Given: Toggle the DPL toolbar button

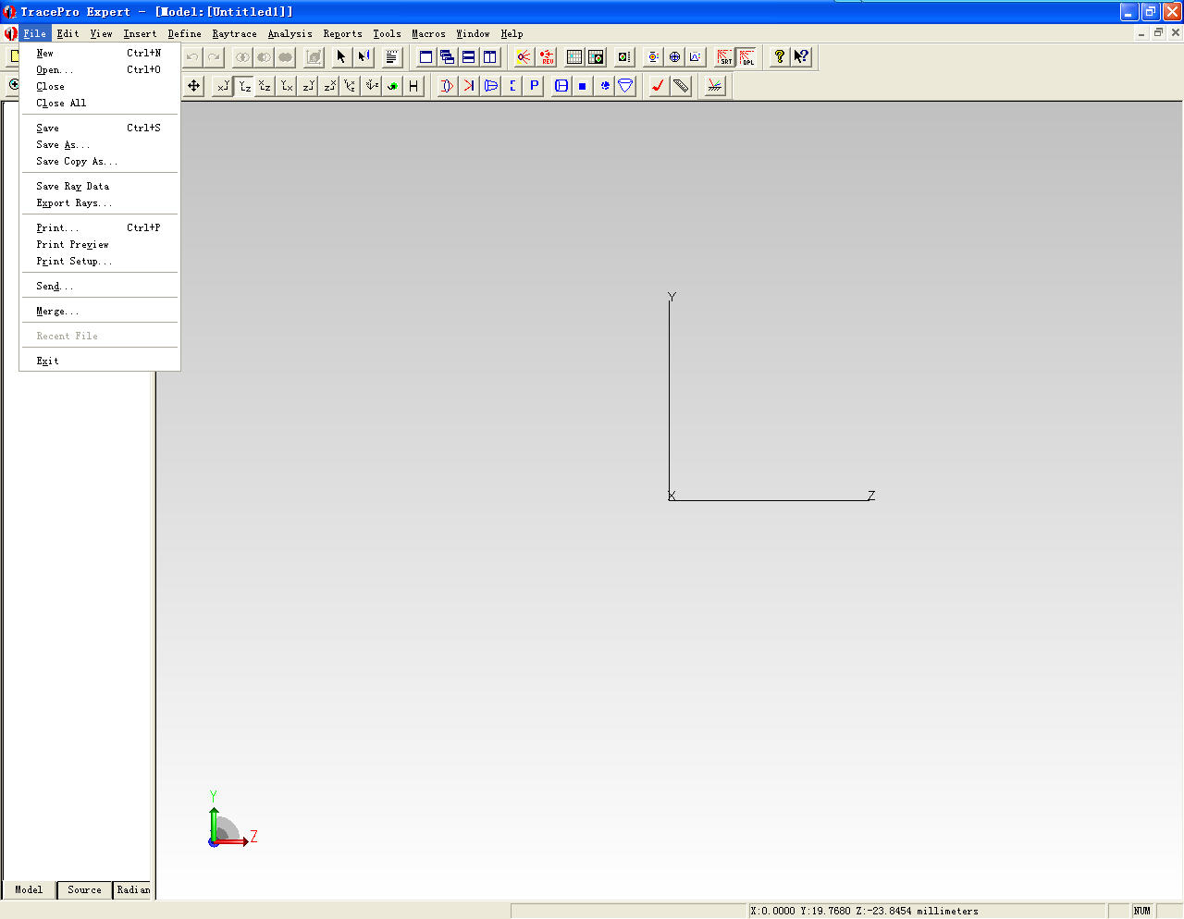Looking at the screenshot, I should pyautogui.click(x=746, y=57).
